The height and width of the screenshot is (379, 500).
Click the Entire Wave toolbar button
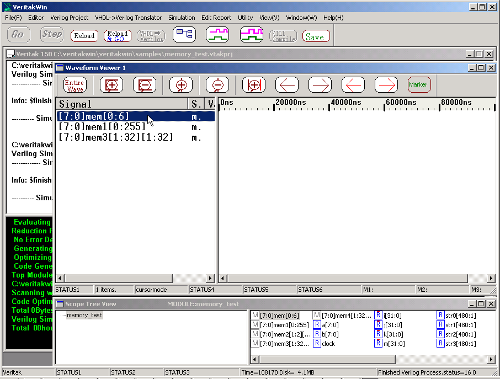coord(75,85)
